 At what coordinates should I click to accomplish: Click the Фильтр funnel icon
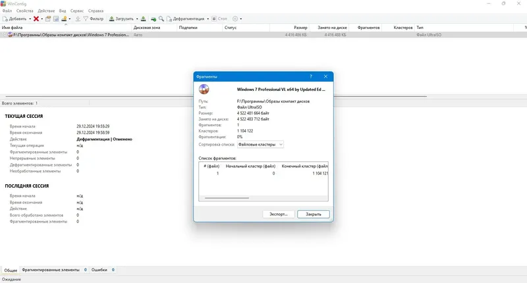pyautogui.click(x=86, y=19)
